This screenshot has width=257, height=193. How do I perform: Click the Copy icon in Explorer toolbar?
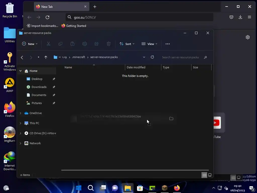(60, 44)
